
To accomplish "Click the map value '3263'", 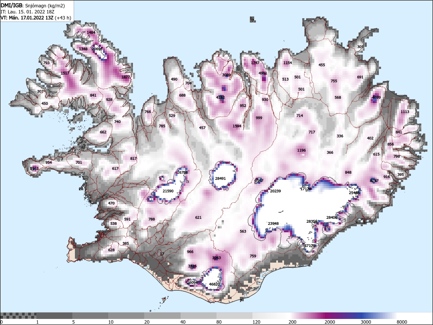I will click(x=216, y=258).
